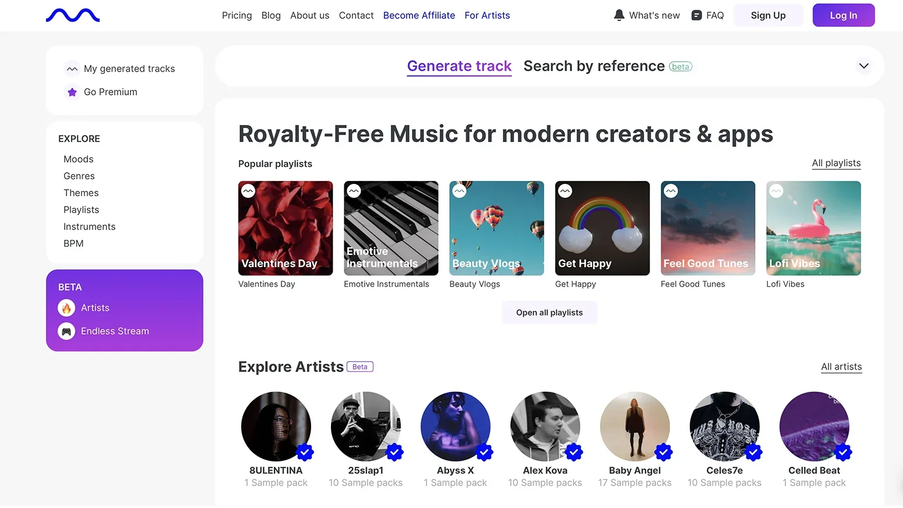
Task: Click the Go Premium star icon
Action: [72, 92]
